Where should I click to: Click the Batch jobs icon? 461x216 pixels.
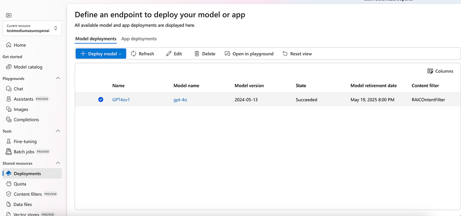pyautogui.click(x=8, y=152)
